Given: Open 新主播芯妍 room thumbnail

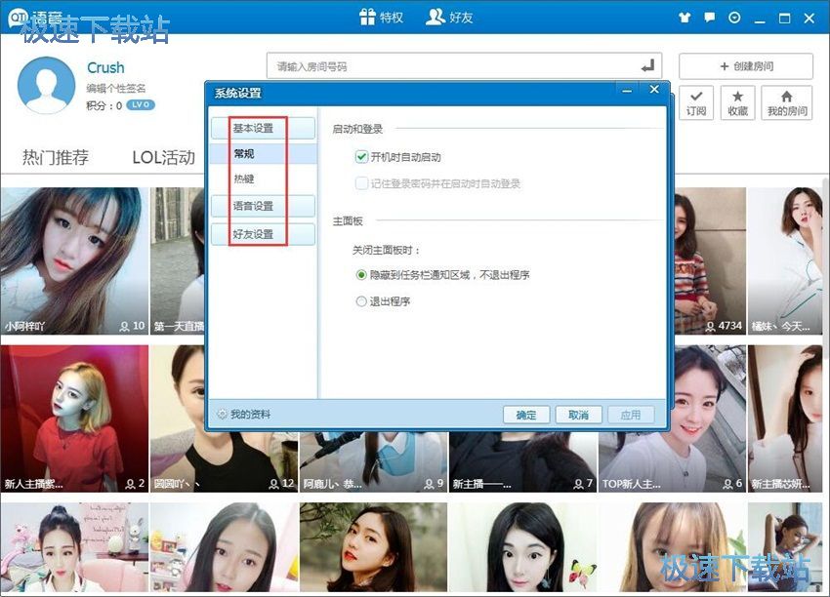Looking at the screenshot, I should (785, 418).
